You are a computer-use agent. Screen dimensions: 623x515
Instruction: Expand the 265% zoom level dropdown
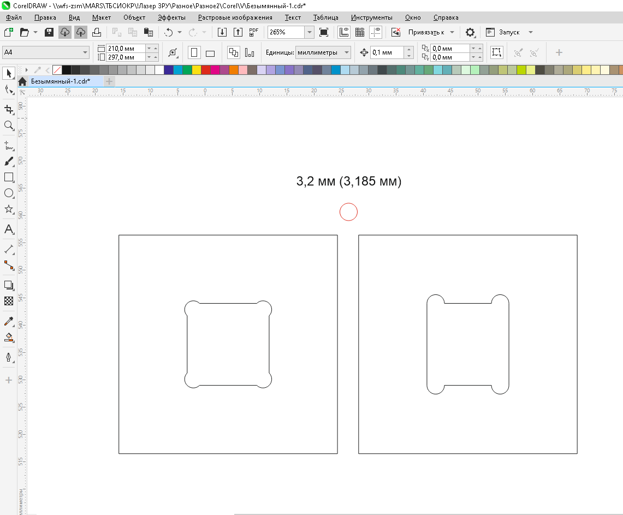point(310,32)
